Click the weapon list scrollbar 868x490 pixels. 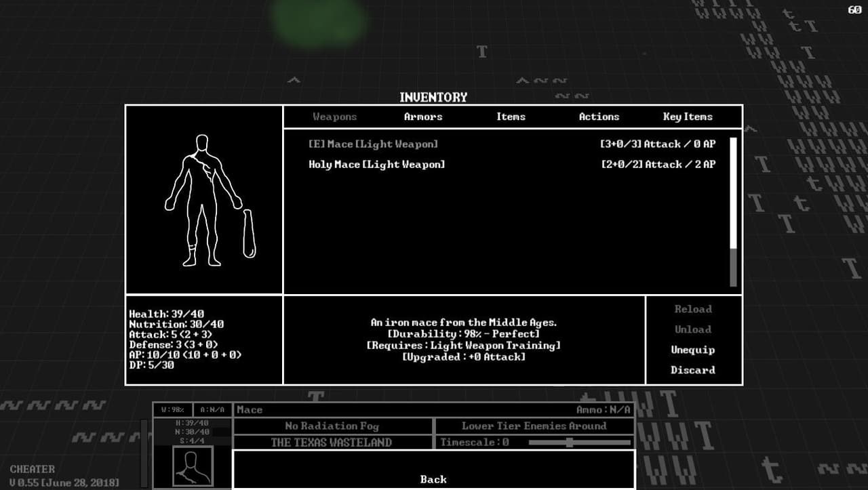(733, 212)
